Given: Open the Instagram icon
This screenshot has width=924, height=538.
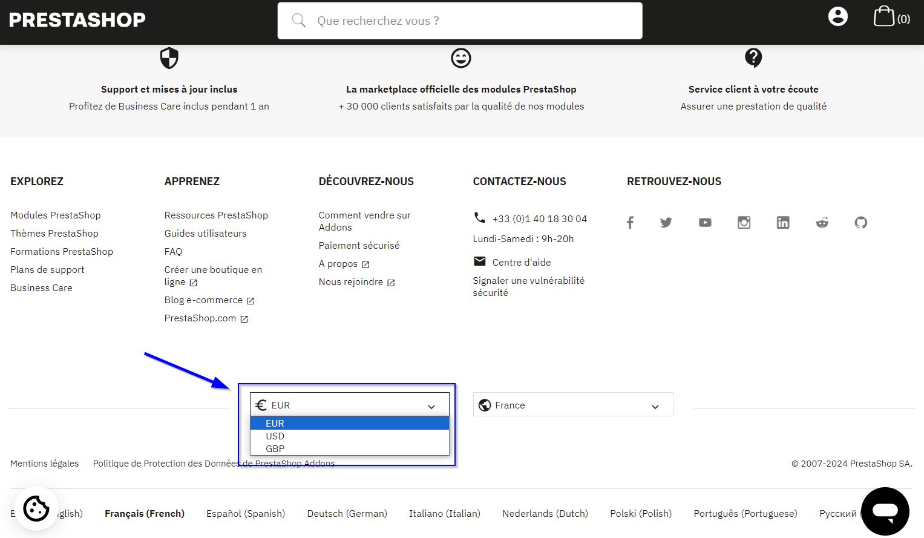Looking at the screenshot, I should 744,223.
